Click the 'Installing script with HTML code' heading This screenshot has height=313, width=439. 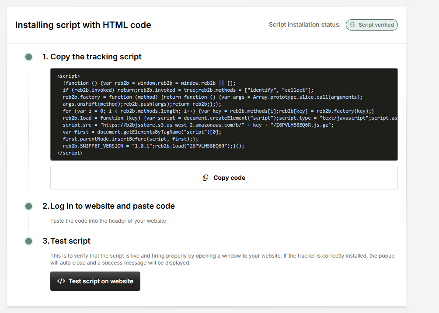(83, 25)
